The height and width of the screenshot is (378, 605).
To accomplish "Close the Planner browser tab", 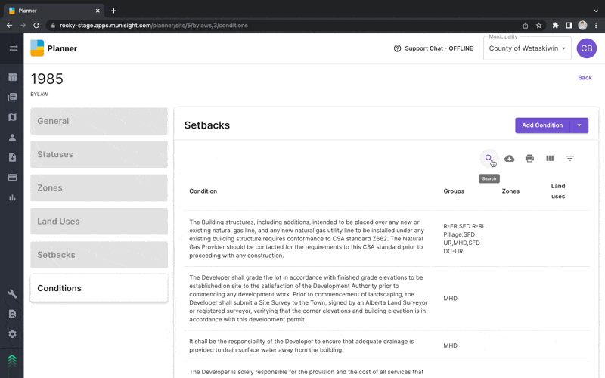I will coord(98,11).
